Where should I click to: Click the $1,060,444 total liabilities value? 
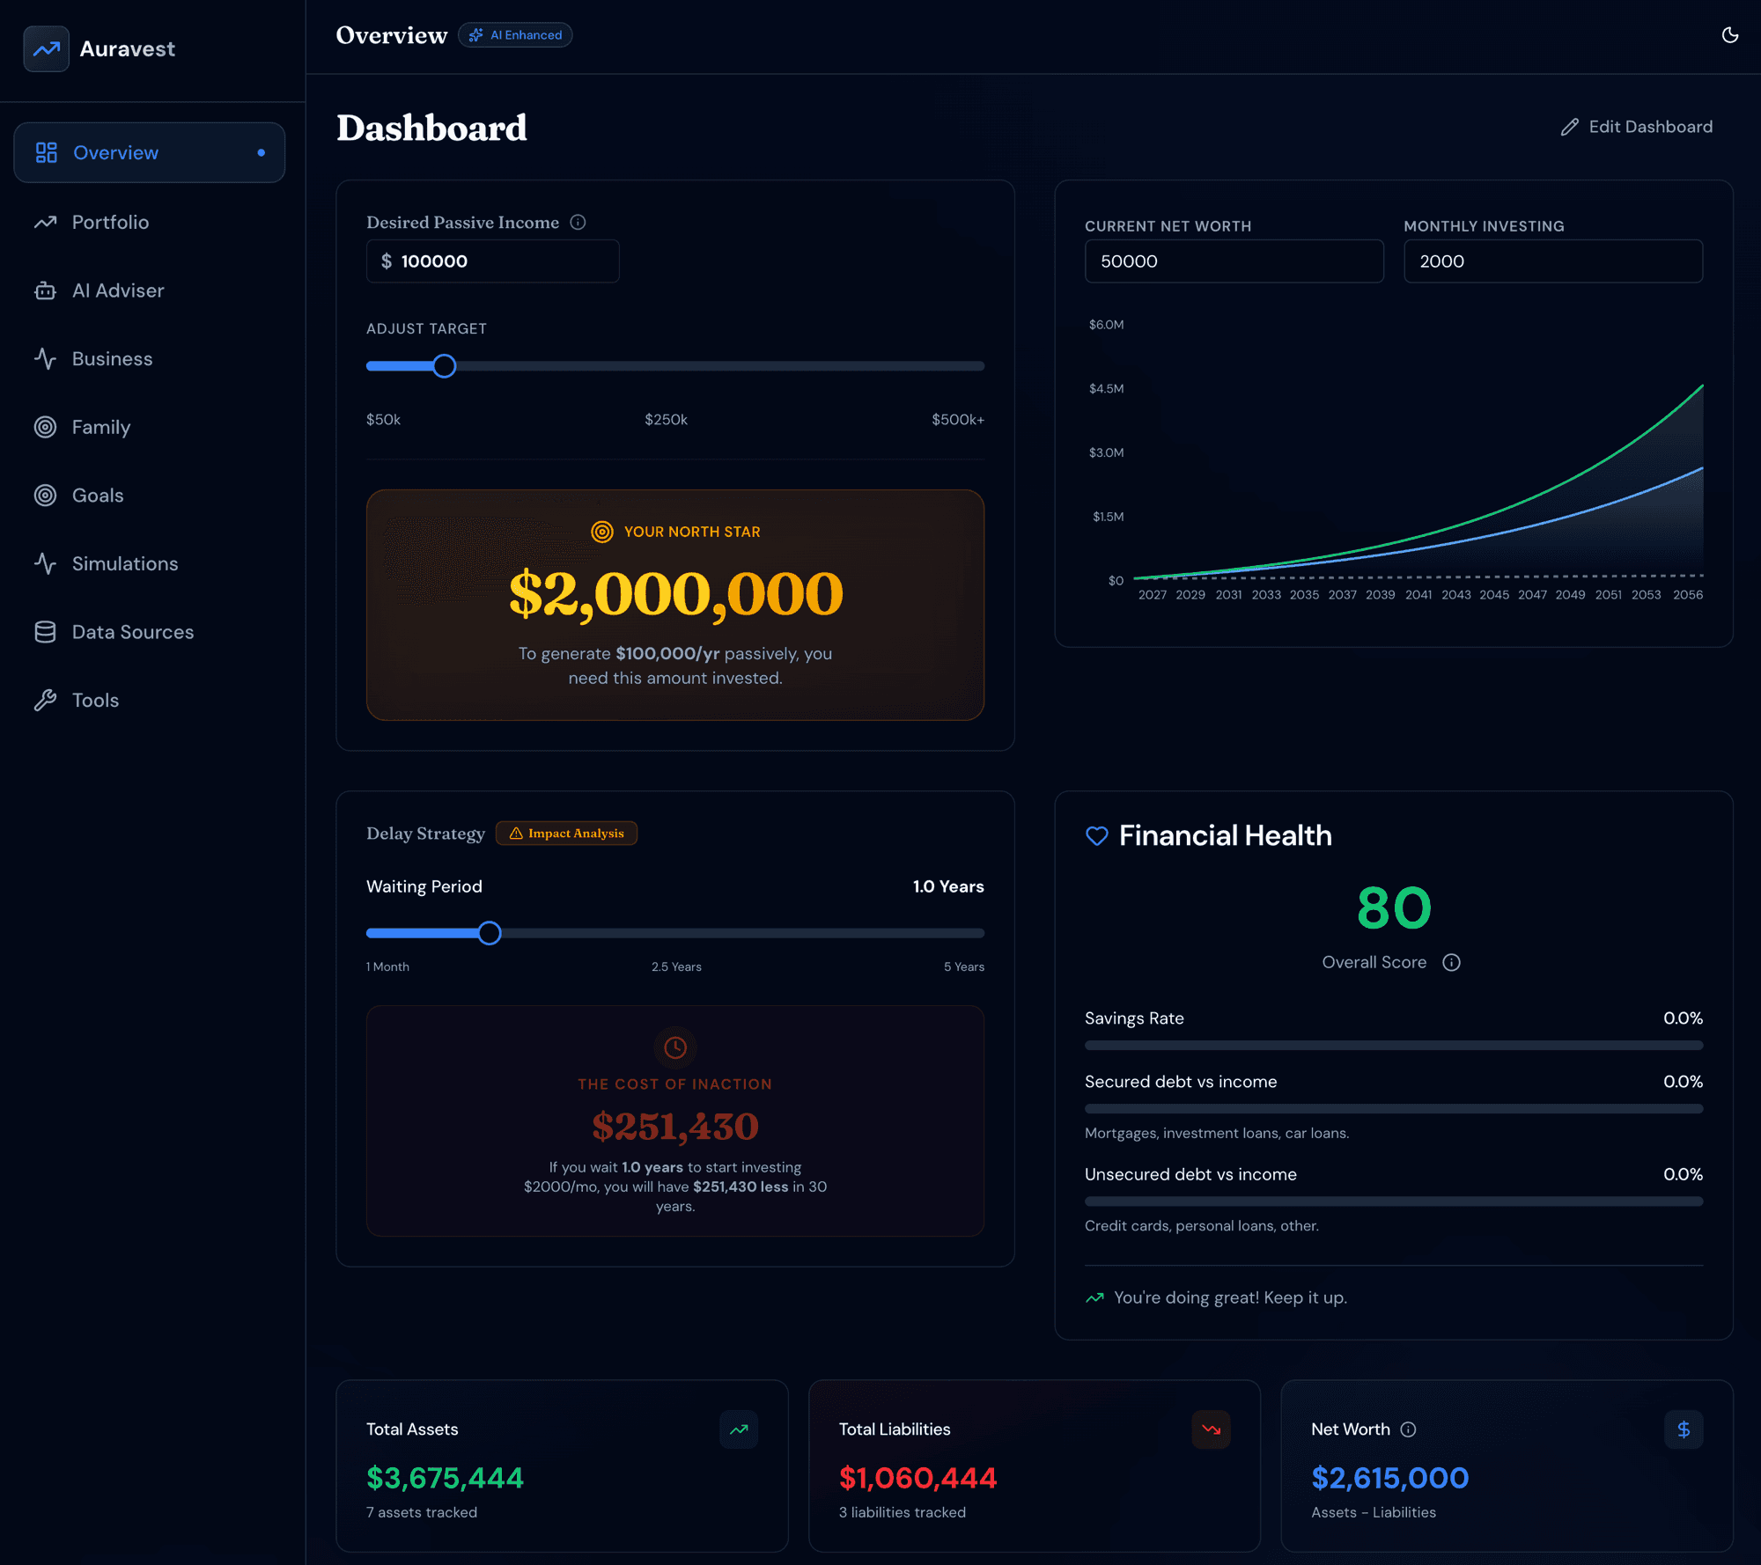[x=917, y=1478]
